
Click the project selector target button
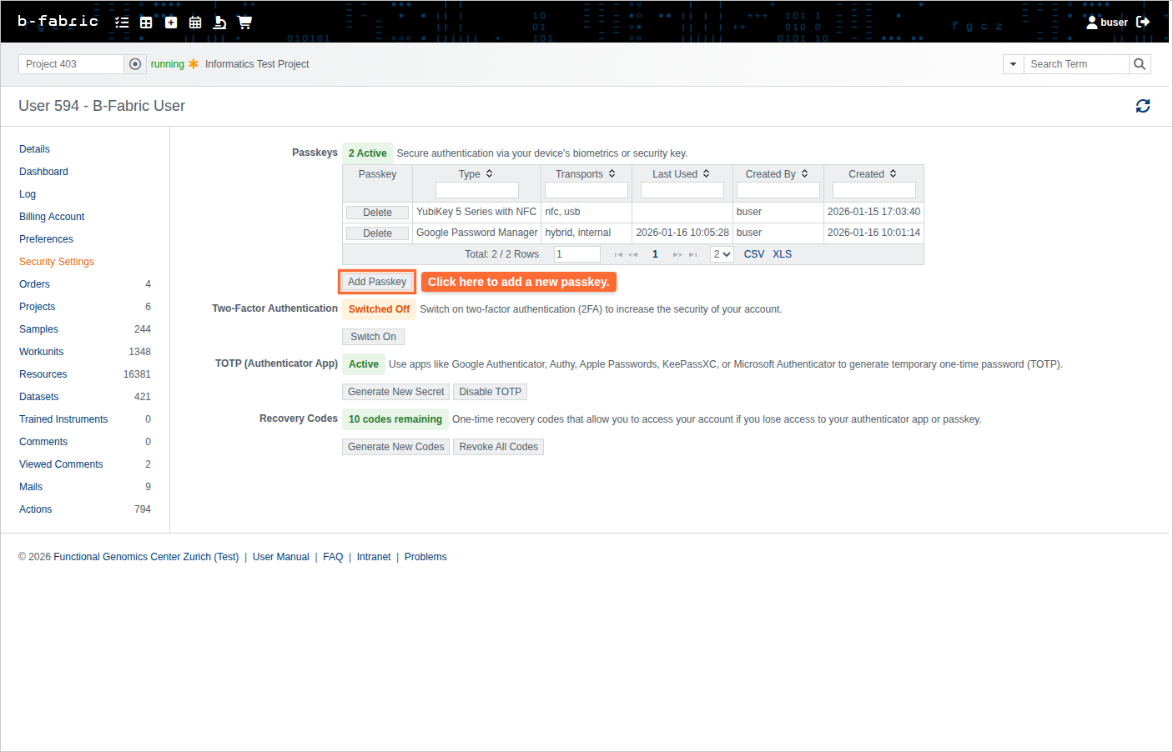135,64
